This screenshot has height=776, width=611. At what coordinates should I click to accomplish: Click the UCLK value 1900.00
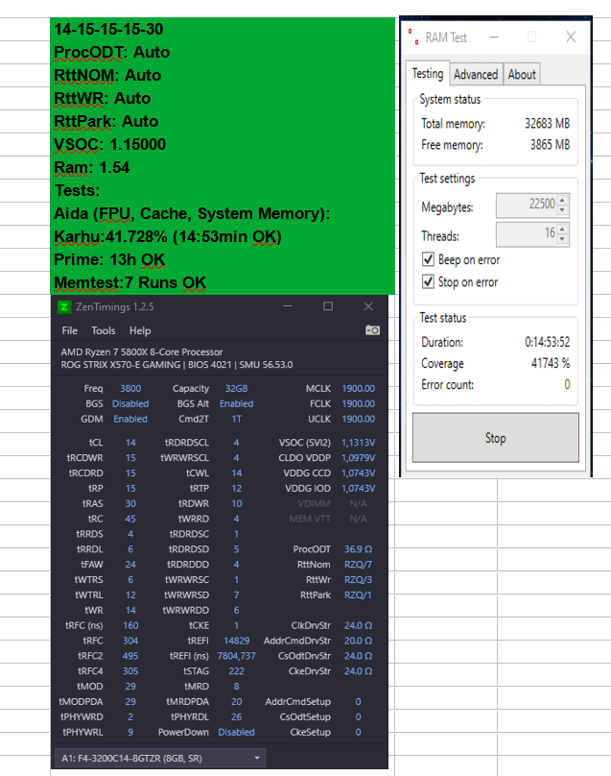coord(359,419)
